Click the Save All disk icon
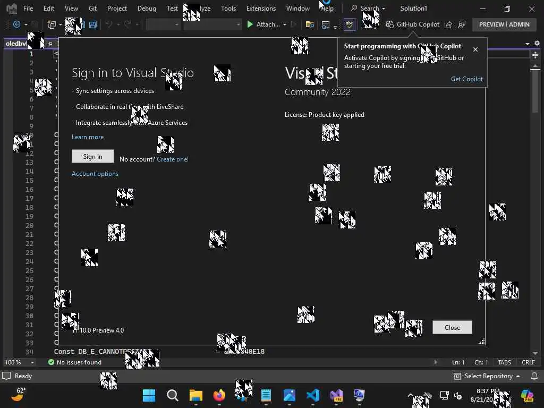The width and height of the screenshot is (544, 408). point(92,24)
